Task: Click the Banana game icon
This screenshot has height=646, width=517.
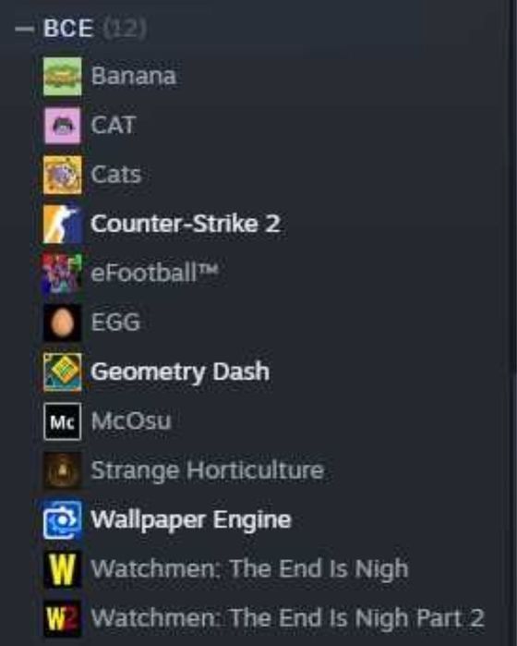Action: (62, 76)
